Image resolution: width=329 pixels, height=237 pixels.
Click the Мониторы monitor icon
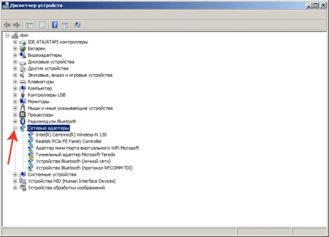point(23,102)
